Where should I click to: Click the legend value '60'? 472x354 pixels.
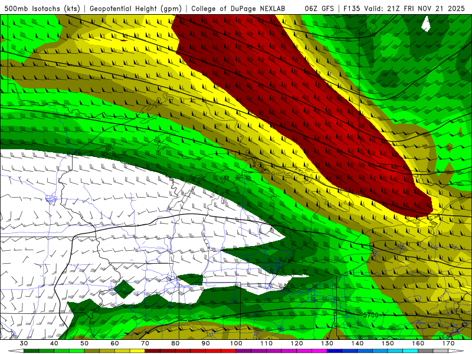[114, 343]
